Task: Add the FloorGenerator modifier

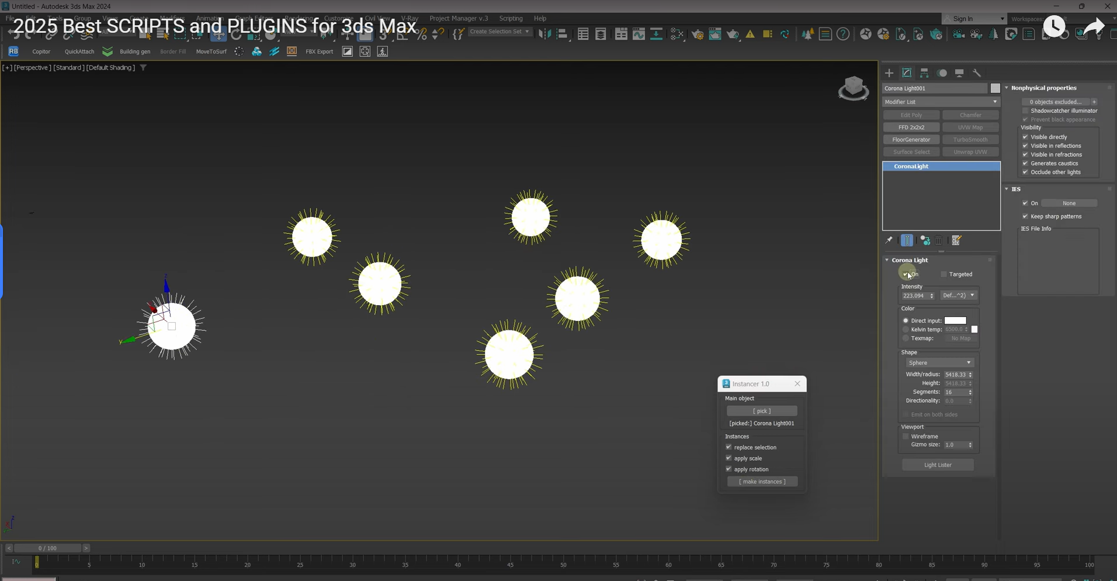Action: coord(911,140)
